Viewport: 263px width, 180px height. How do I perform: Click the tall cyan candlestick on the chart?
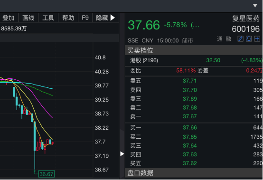point(35,136)
